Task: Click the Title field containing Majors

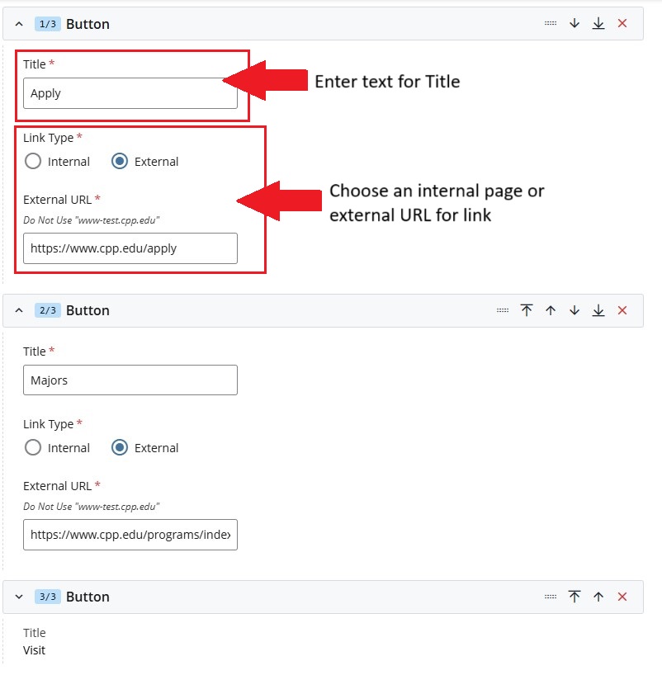Action: 130,380
